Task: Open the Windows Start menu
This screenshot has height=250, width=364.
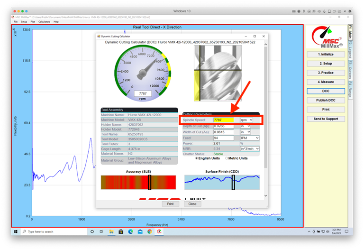Action: point(16,231)
